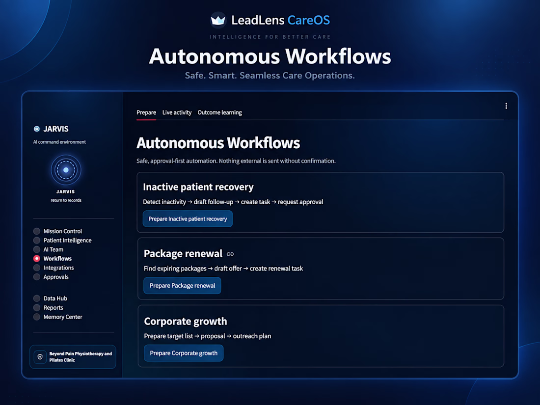Click 'INTELLIGENCE FOR BETTER CARE' text
This screenshot has height=405, width=540.
[270, 37]
